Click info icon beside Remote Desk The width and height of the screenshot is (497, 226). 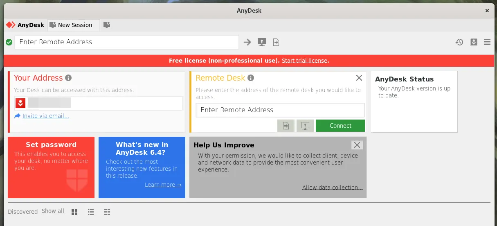click(251, 78)
